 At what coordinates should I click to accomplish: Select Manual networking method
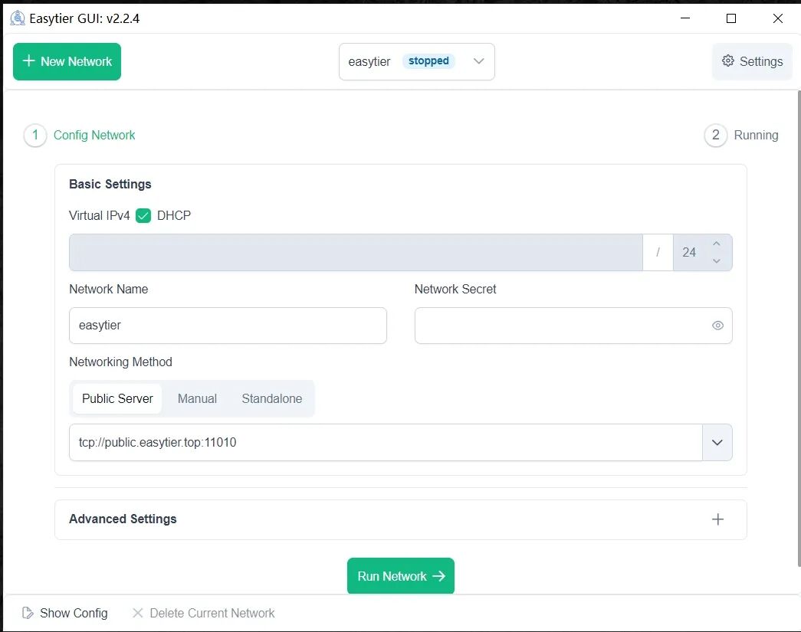197,398
